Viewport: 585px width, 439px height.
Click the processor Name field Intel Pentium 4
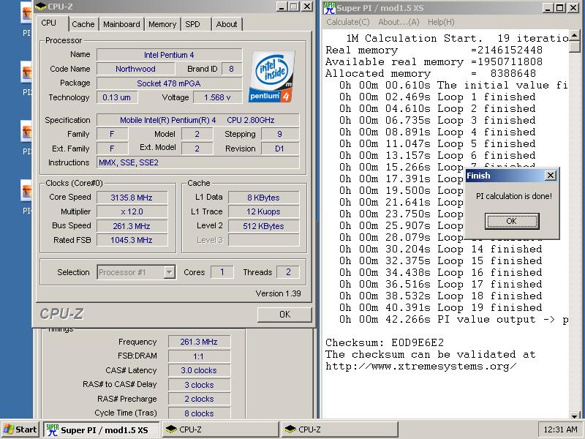point(169,55)
